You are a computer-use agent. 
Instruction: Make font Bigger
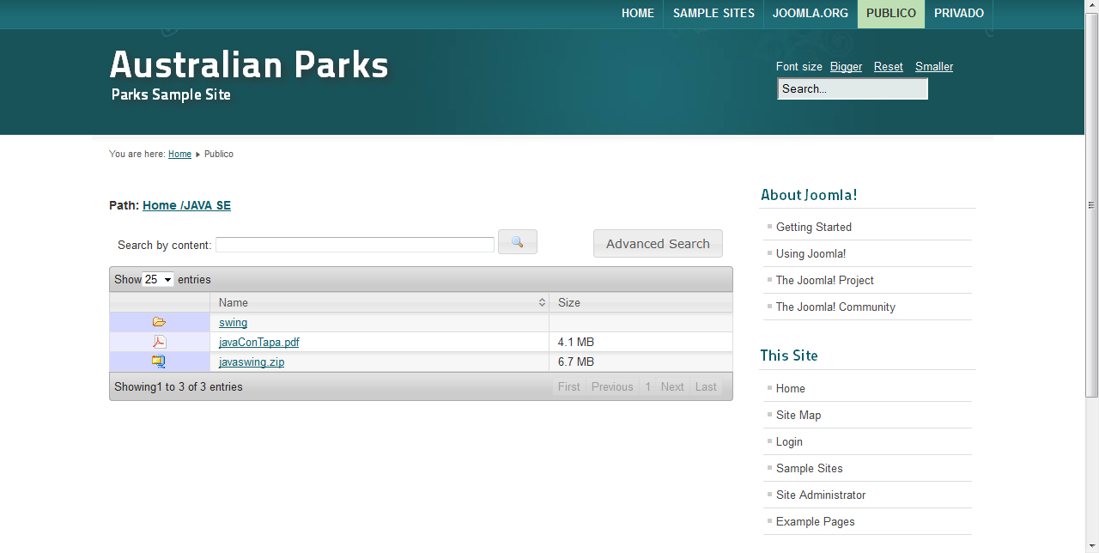tap(846, 66)
